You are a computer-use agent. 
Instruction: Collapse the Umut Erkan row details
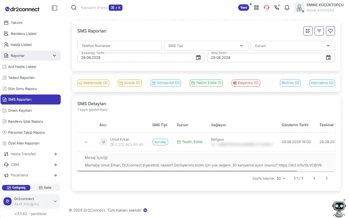coord(86,142)
